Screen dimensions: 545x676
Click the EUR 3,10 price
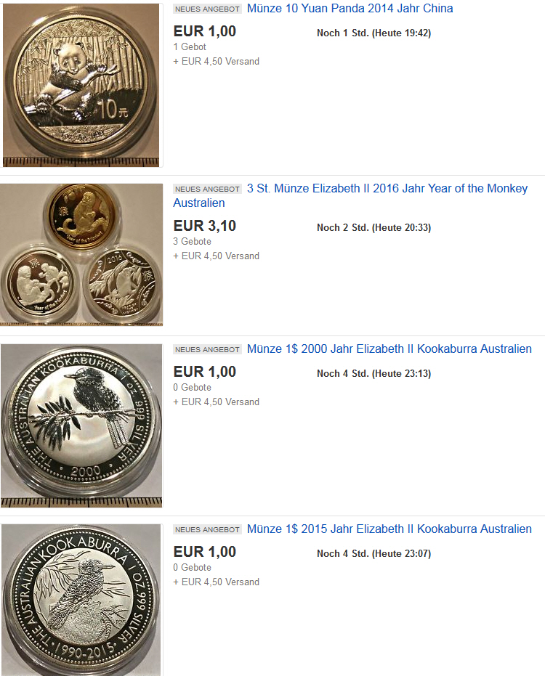(x=204, y=226)
